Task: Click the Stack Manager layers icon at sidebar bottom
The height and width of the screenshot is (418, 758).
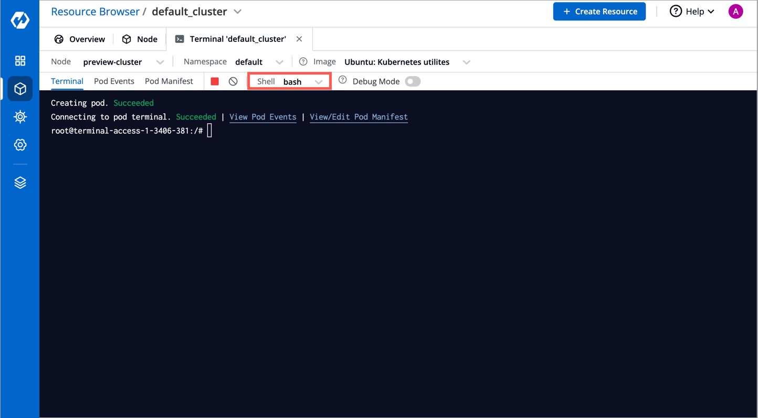Action: [19, 182]
